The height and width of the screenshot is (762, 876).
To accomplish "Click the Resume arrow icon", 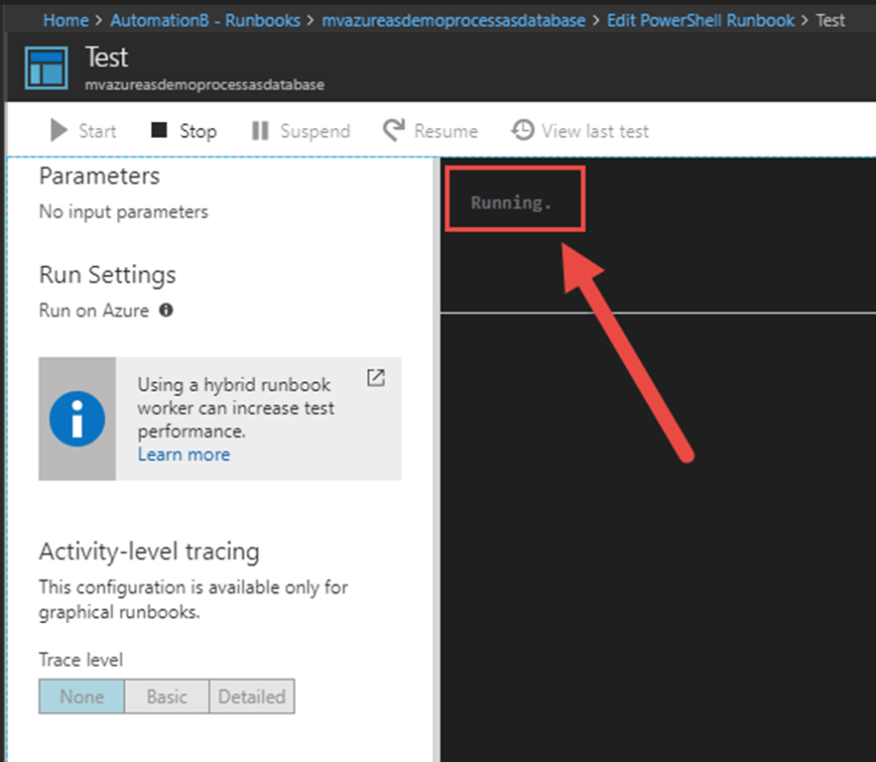I will tap(394, 131).
